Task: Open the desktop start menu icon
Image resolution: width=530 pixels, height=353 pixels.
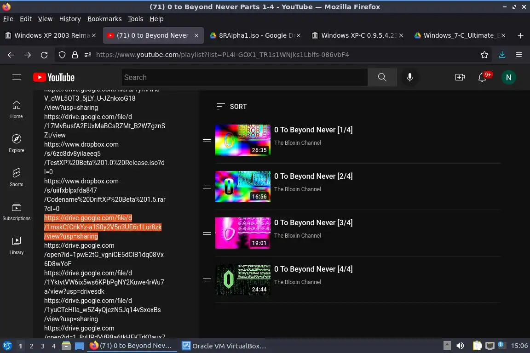Action: [7, 346]
